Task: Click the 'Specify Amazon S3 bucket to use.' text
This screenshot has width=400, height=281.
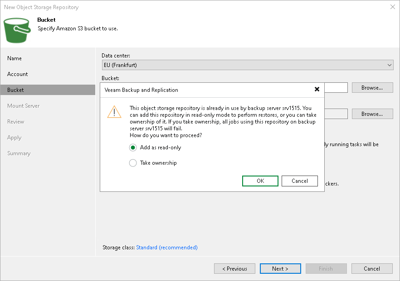Action: [78, 29]
